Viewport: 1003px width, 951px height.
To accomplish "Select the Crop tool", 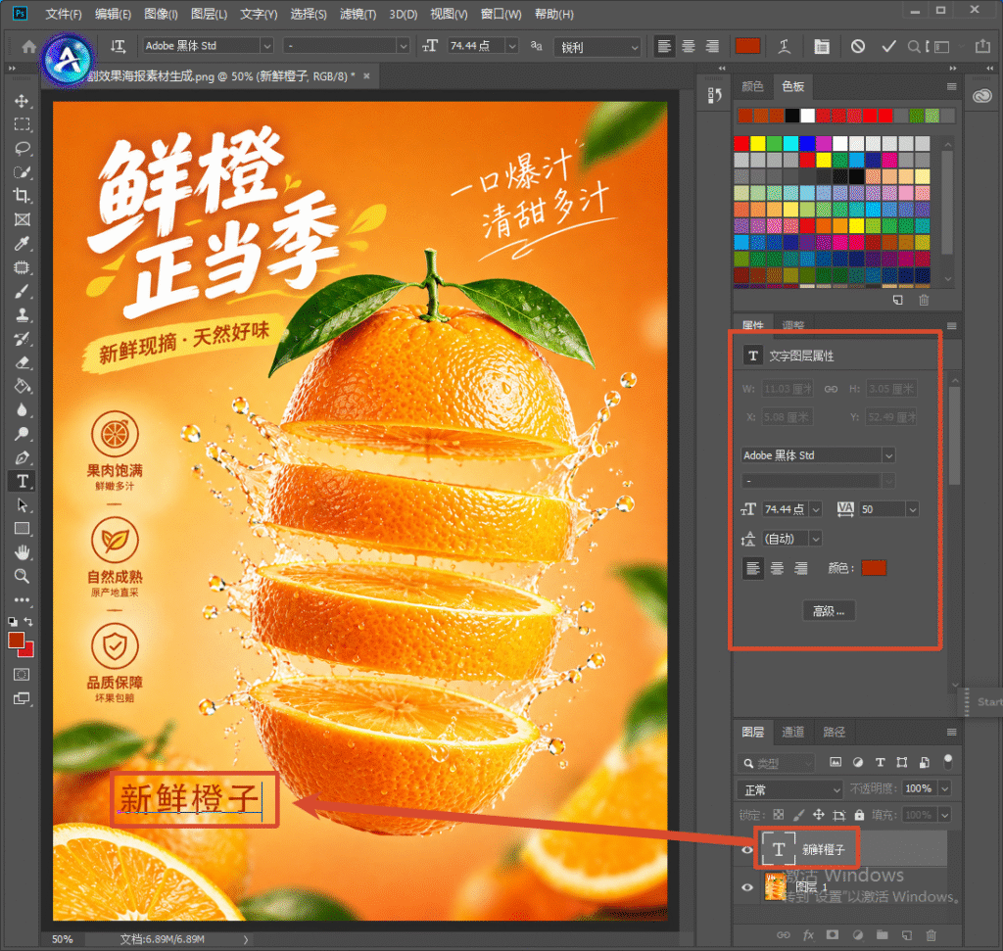I will pyautogui.click(x=22, y=196).
